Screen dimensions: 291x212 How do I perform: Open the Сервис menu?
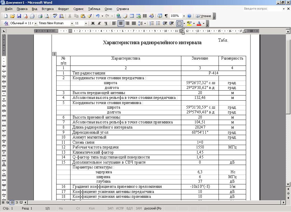78,9
